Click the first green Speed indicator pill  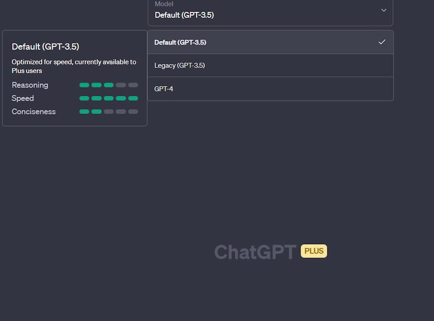[84, 98]
